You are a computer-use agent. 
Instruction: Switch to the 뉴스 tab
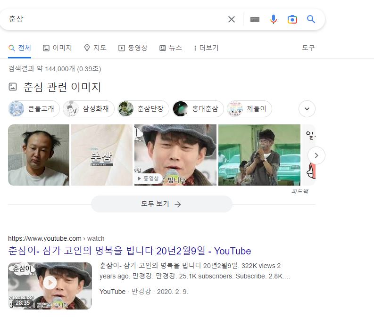[171, 48]
